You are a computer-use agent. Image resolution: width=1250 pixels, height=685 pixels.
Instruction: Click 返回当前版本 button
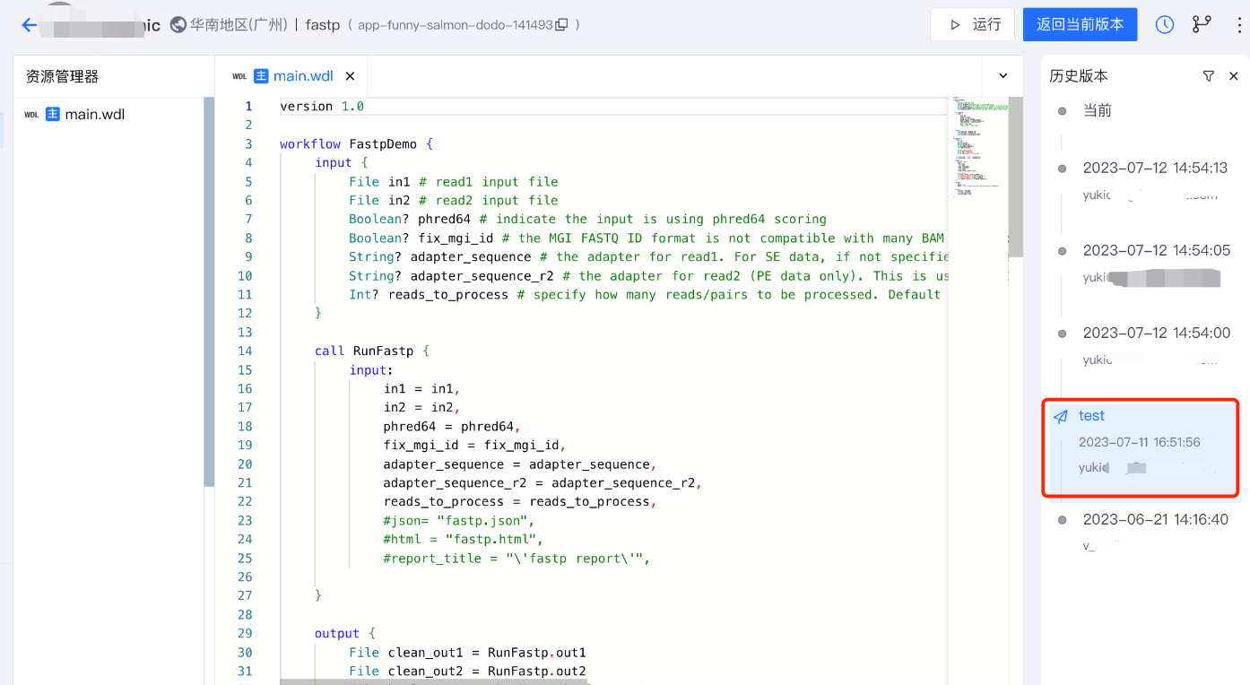click(1080, 25)
